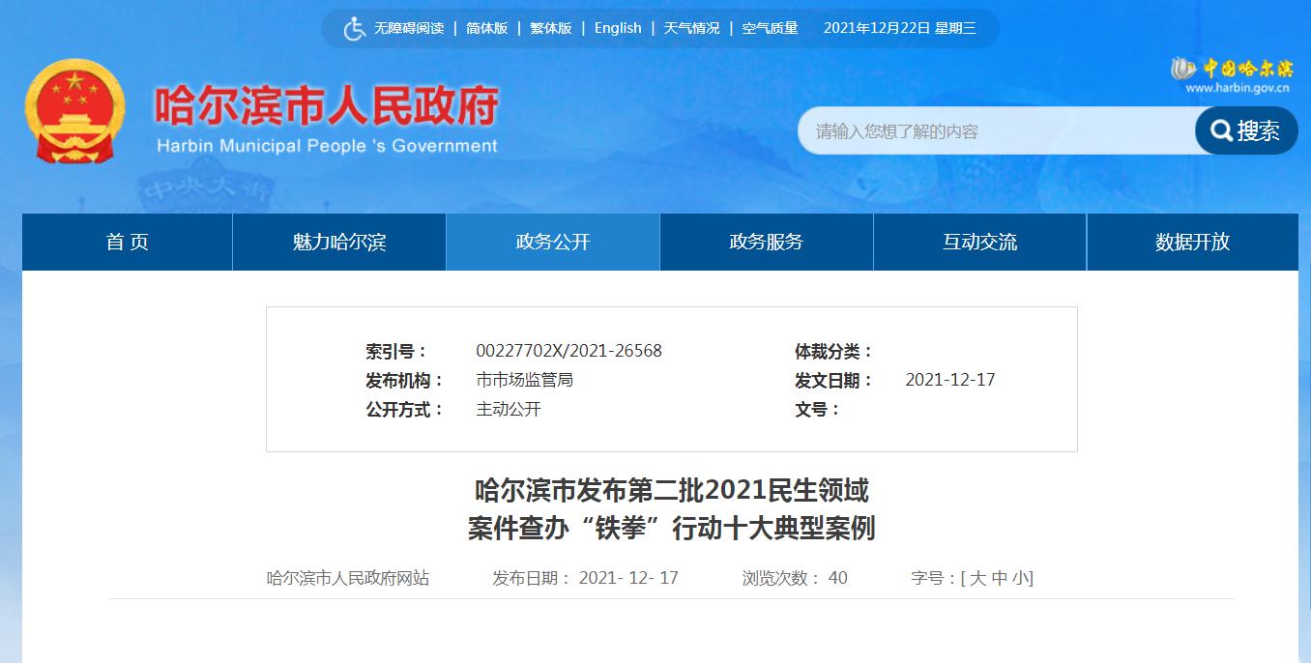1311x663 pixels.
Task: Click the accessibility reading icon
Action: click(x=354, y=28)
